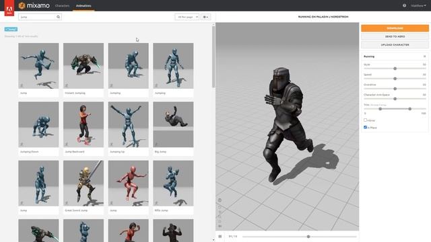This screenshot has width=431, height=242.
Task: Click the magnifier search icon
Action: [59, 17]
